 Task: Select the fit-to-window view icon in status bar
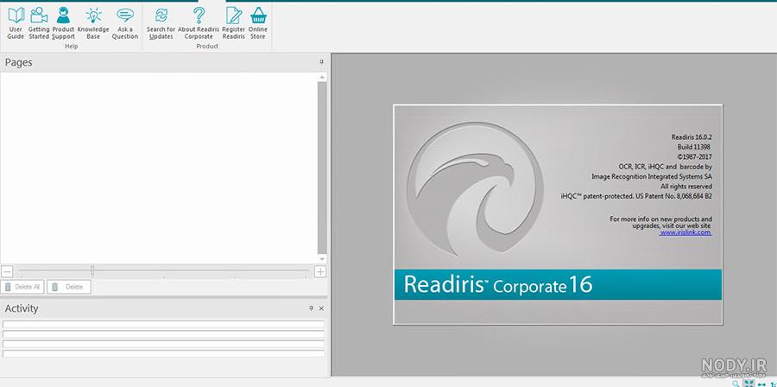749,384
